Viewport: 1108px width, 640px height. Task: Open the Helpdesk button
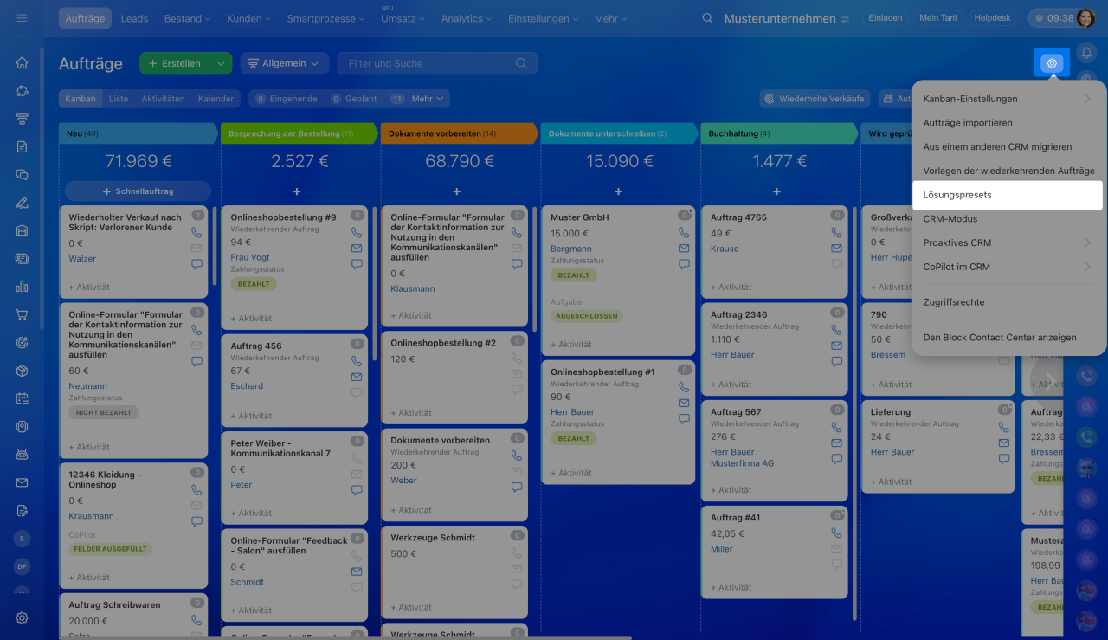coord(992,18)
